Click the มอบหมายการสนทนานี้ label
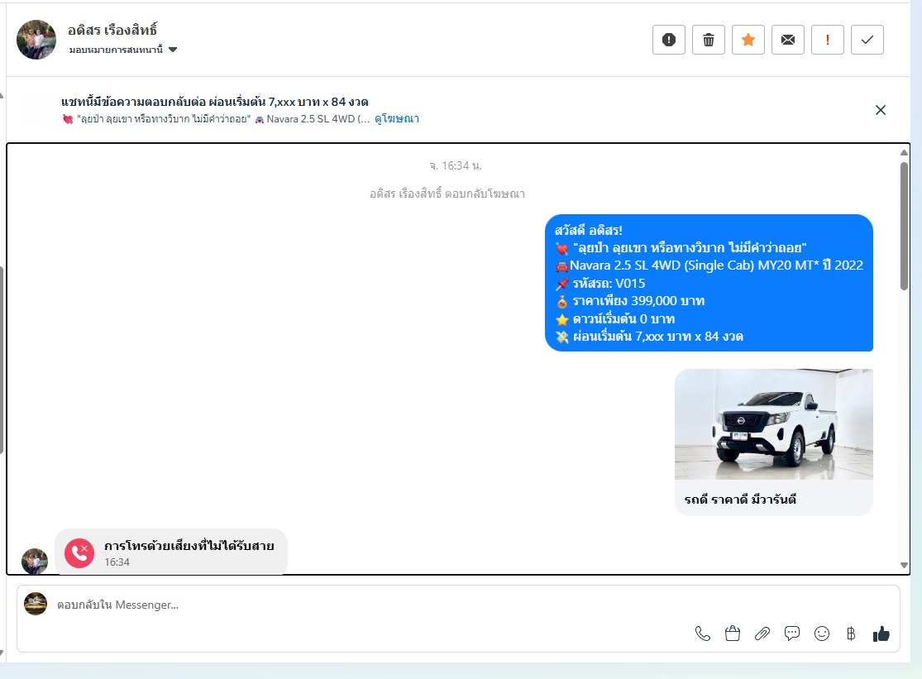922x679 pixels. pos(116,50)
